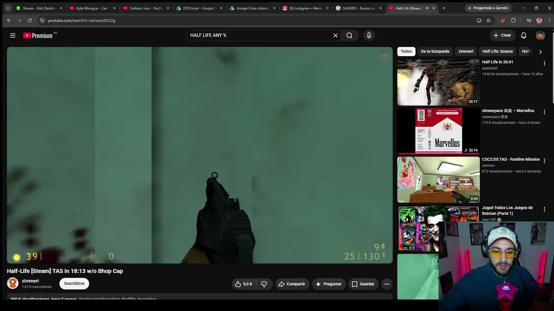Click the Crear button
This screenshot has width=554, height=311.
pos(502,35)
